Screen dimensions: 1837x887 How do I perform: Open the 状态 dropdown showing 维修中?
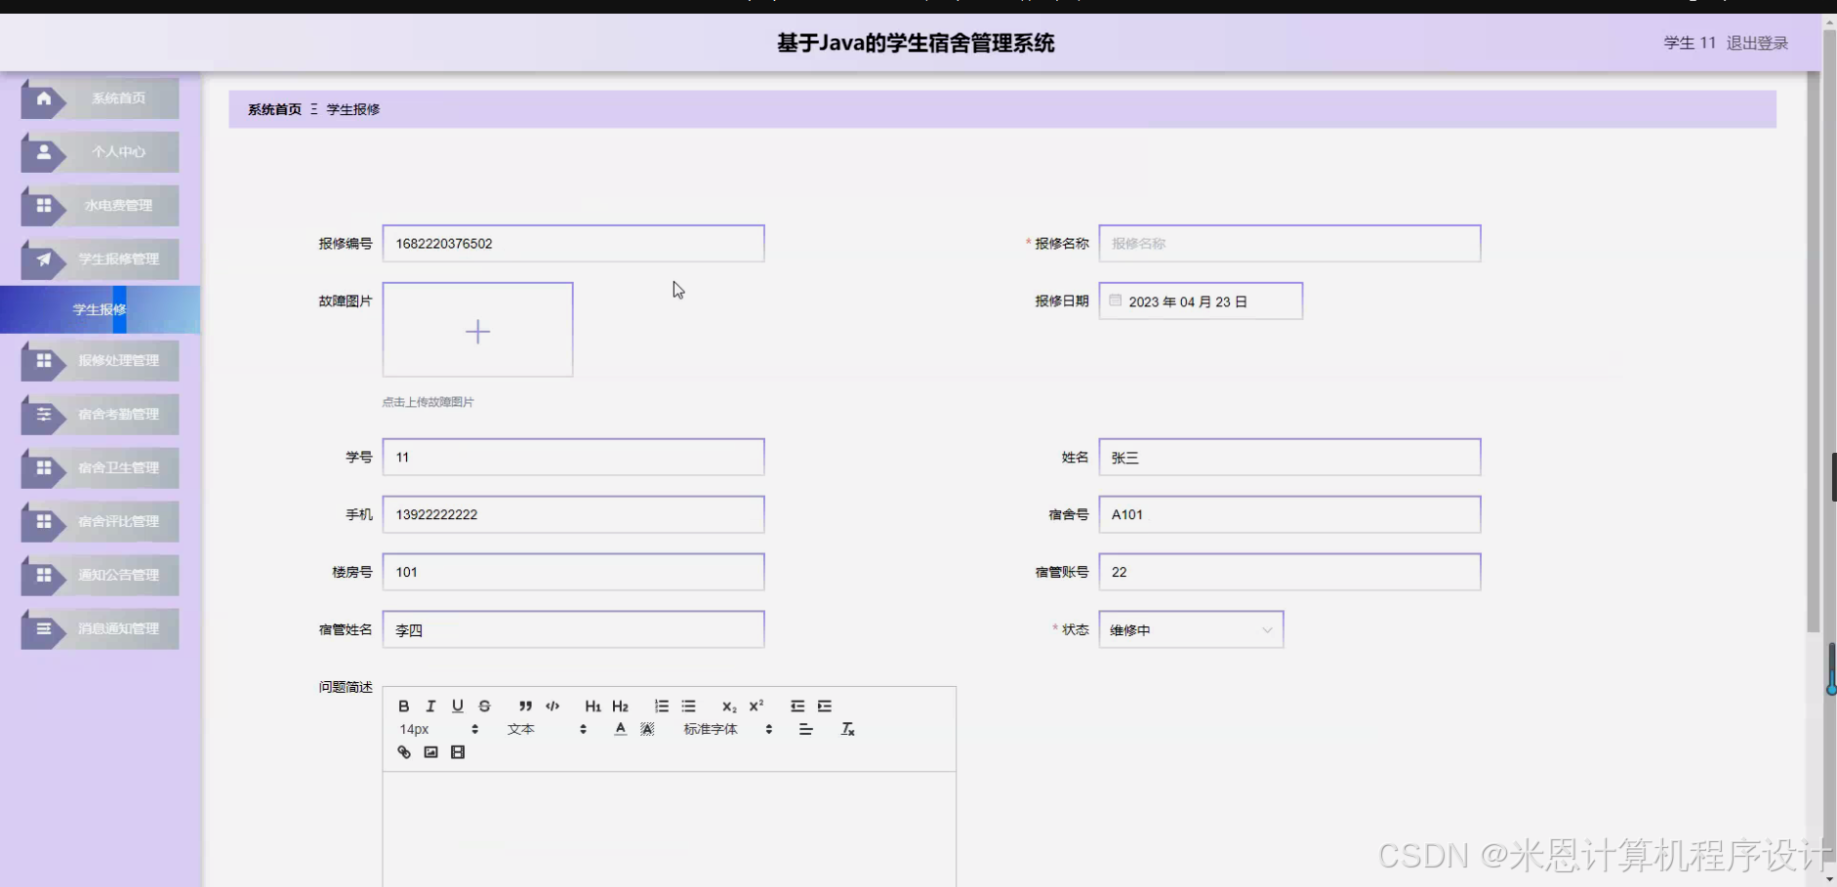click(1190, 628)
